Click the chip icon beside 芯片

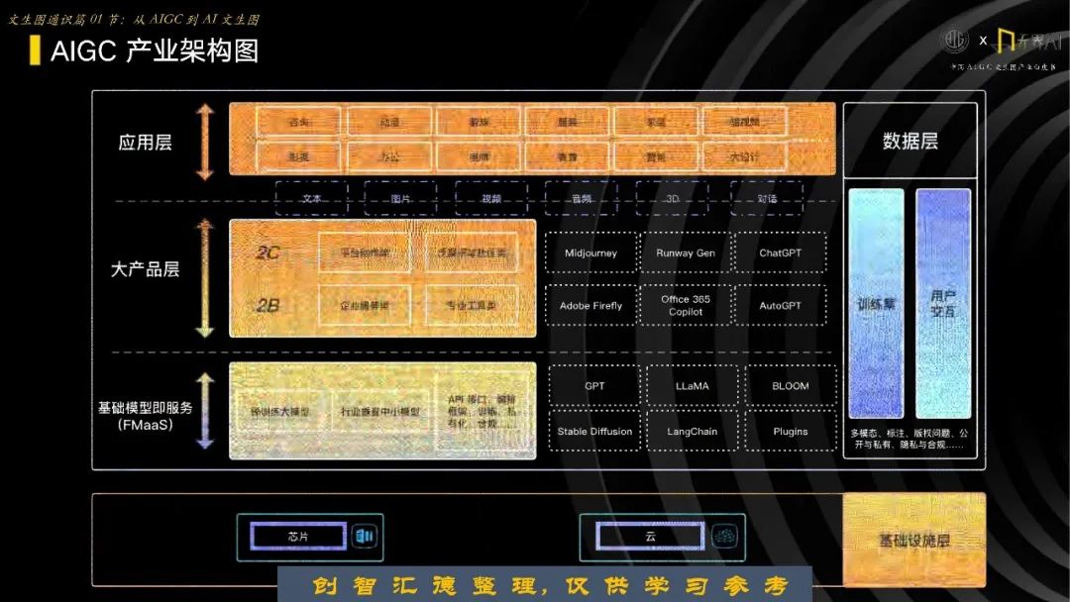pos(365,536)
